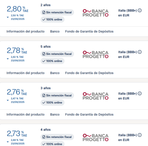Click Banca Progetto logo on 5-year offer
The image size is (148, 146).
pyautogui.click(x=95, y=55)
